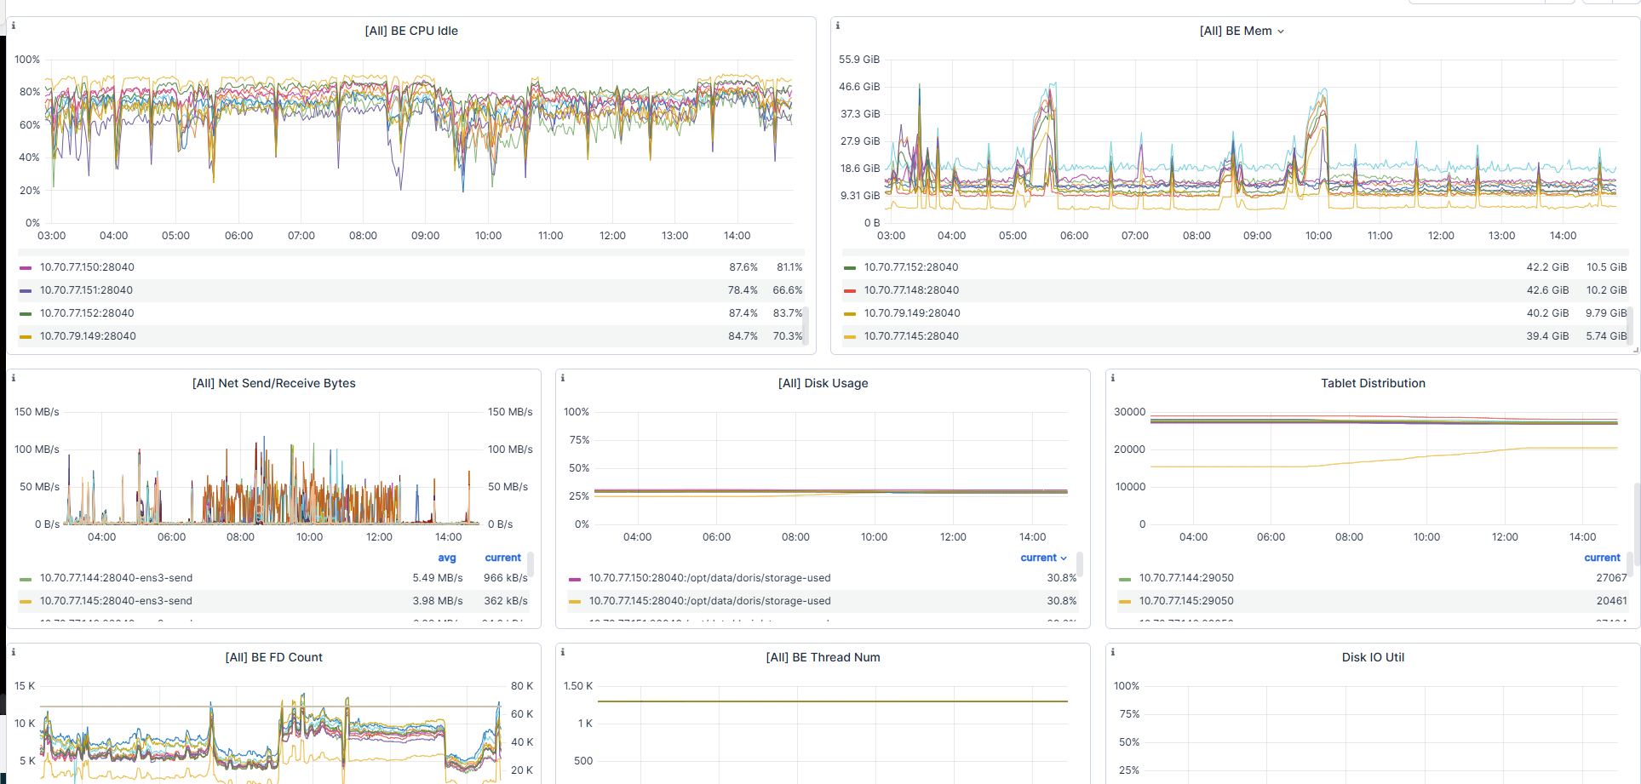This screenshot has width=1641, height=784.
Task: Open info icon on Net Send/Receive Bytes panel
Action: [14, 378]
